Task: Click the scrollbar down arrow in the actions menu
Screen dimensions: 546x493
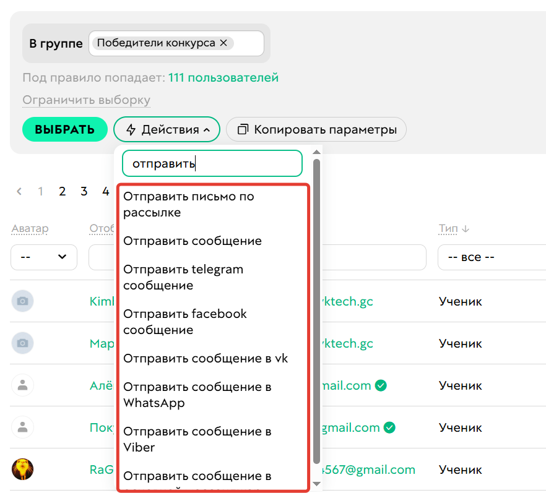Action: pos(316,484)
